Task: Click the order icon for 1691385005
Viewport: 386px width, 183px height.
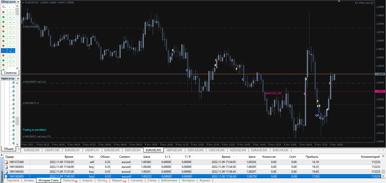Action: [x=6, y=176]
